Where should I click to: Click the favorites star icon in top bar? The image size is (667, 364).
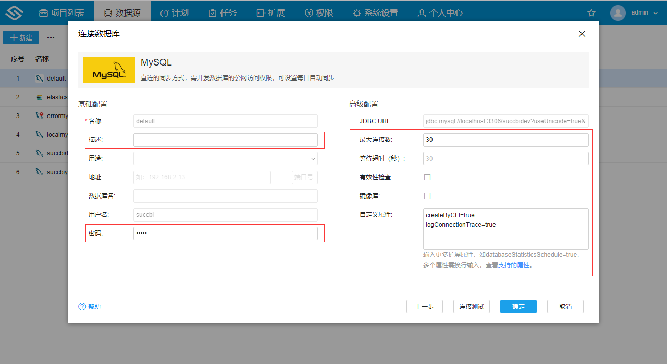click(591, 12)
